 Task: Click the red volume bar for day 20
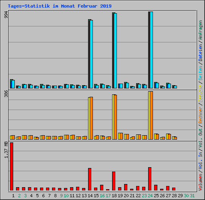tap(126, 187)
